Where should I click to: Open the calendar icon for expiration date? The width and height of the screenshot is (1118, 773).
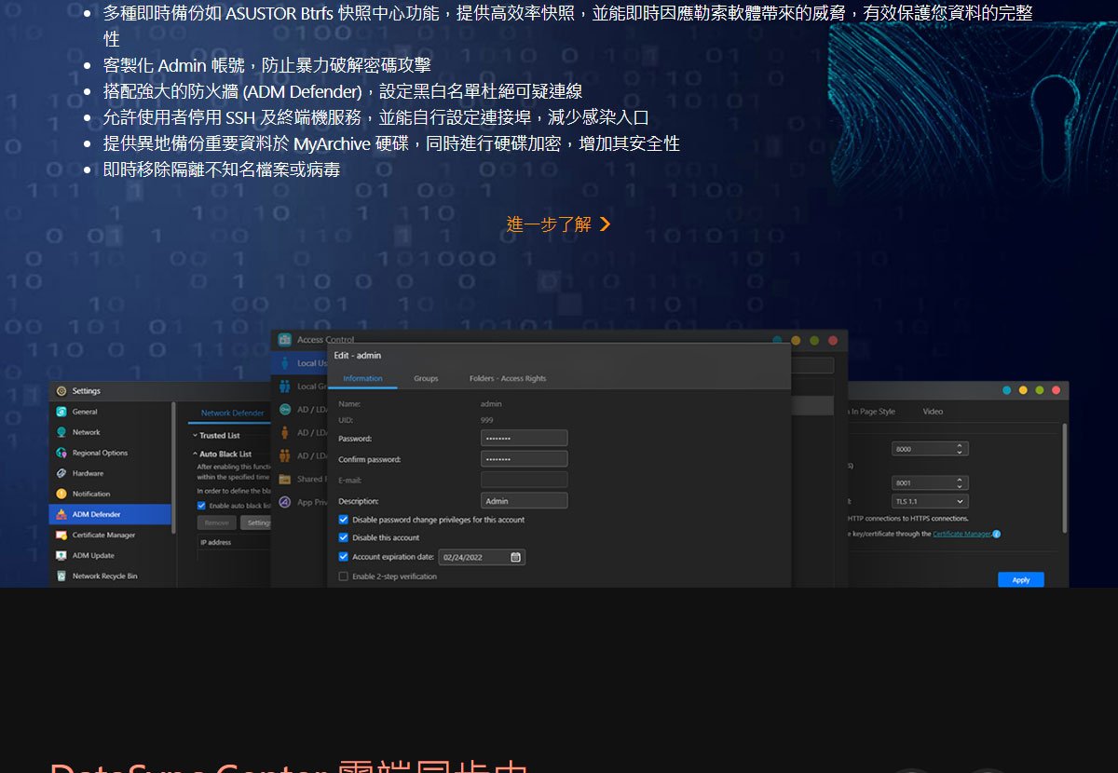pos(515,557)
